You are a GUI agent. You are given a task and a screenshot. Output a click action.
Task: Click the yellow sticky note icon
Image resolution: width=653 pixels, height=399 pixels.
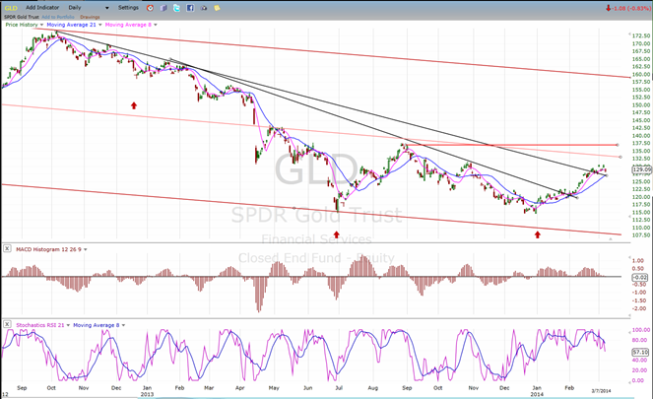pos(217,8)
